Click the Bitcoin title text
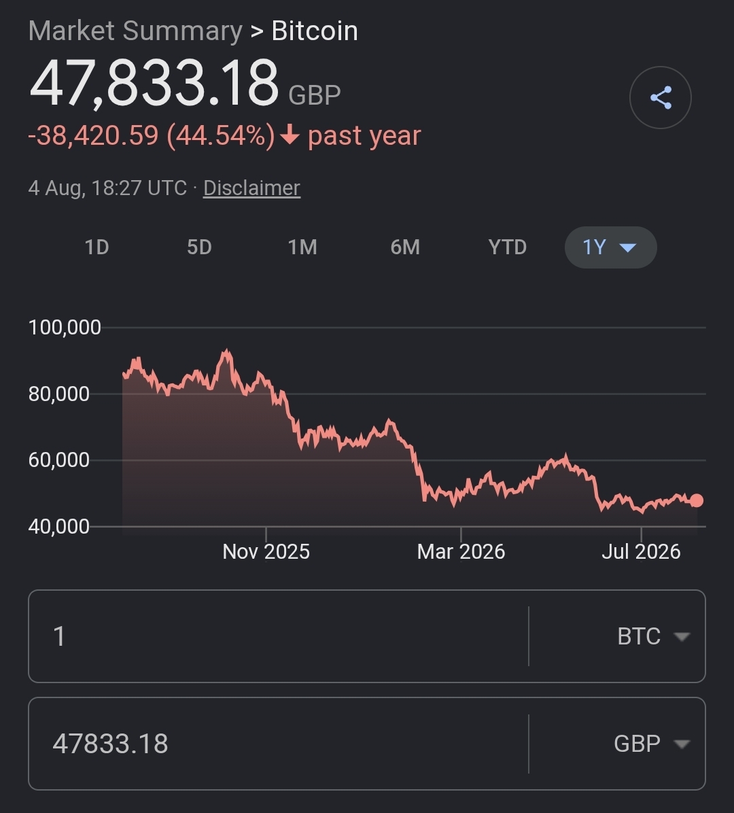 click(x=315, y=31)
